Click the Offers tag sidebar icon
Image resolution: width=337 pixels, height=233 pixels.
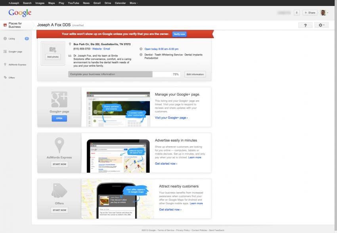click(x=5, y=78)
